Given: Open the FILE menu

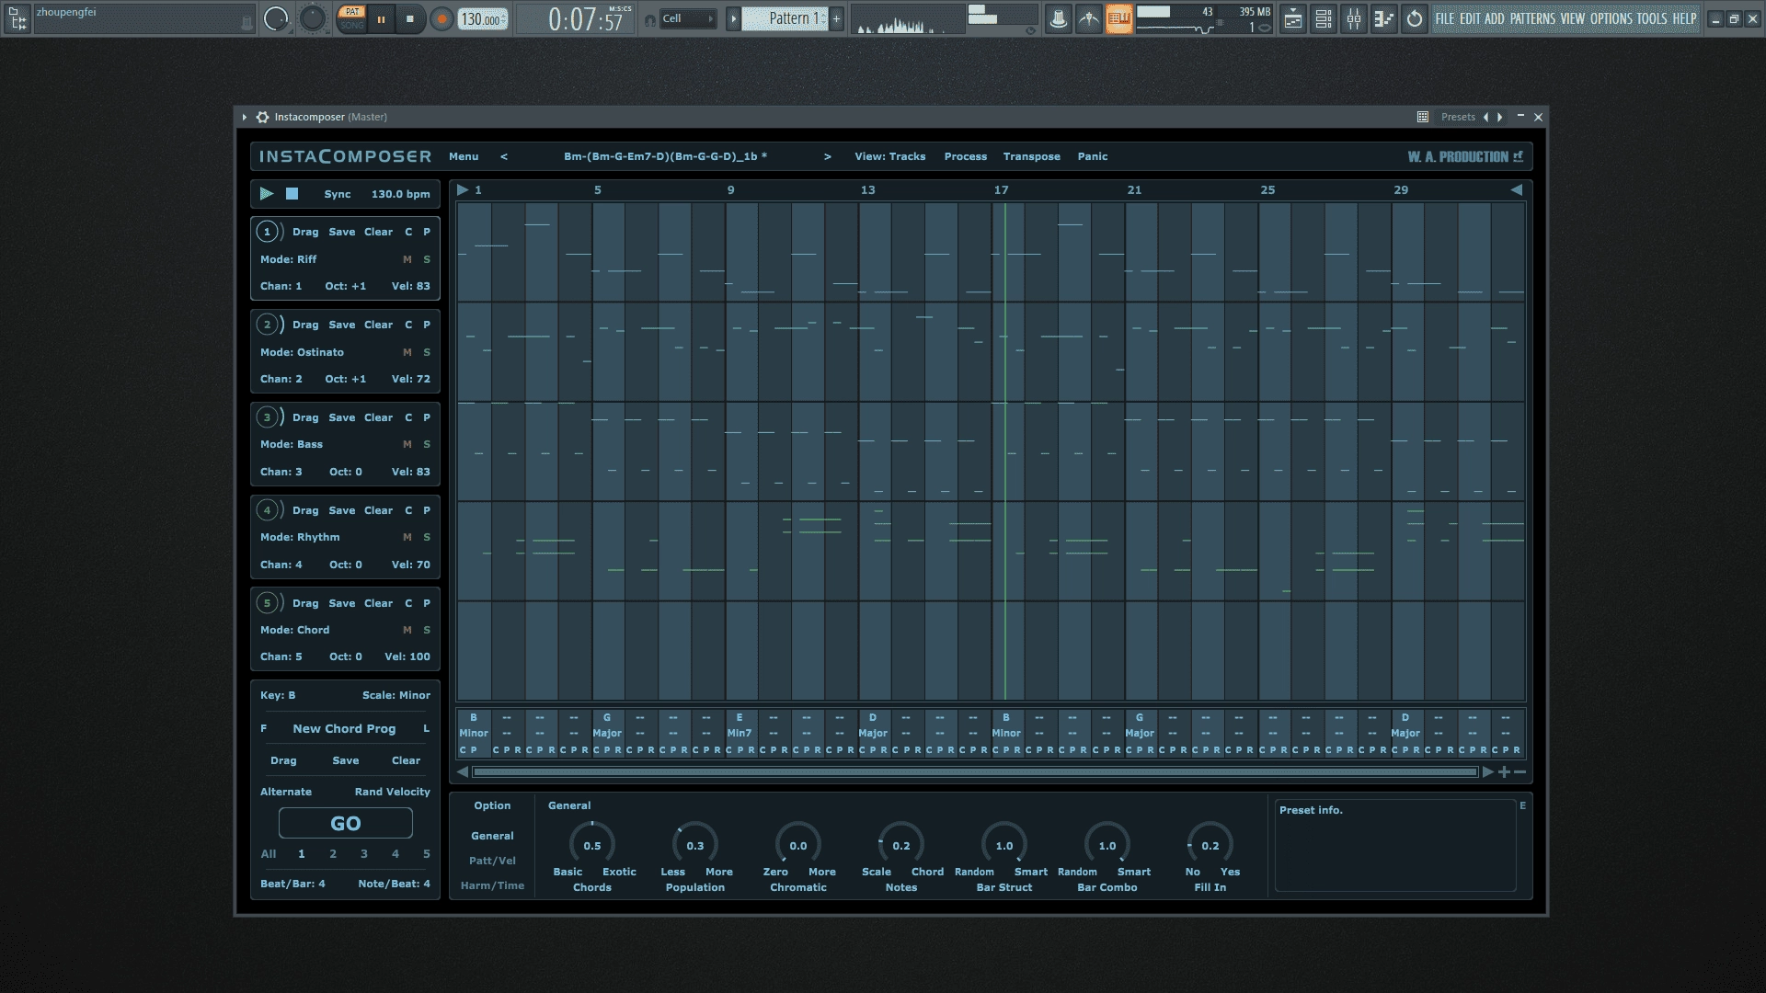Looking at the screenshot, I should click(1445, 18).
